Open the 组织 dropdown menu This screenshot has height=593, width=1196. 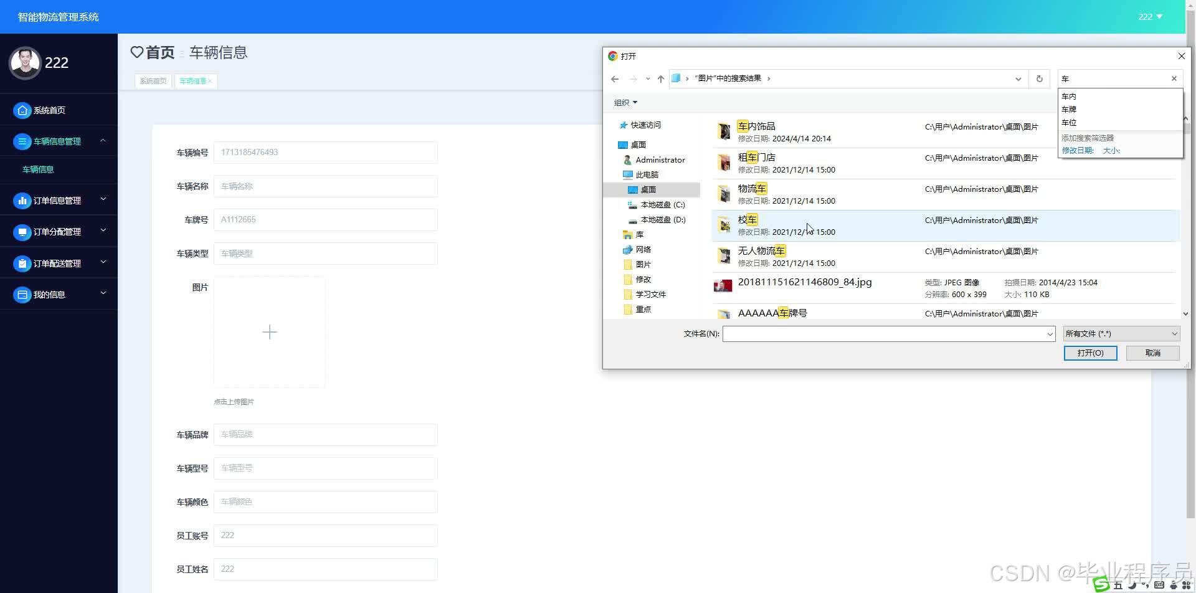pyautogui.click(x=625, y=103)
